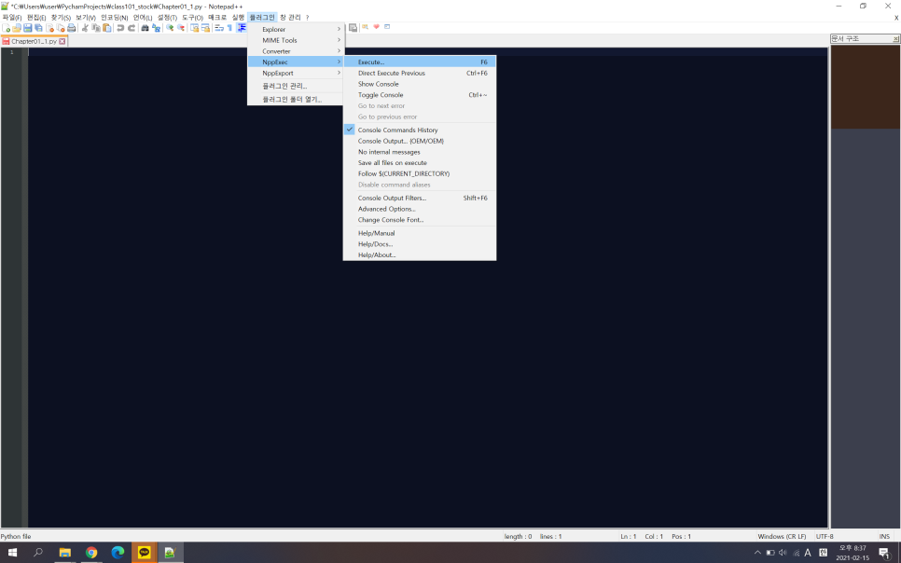Choose Direct Execute Previous
Screen dimensions: 901x563
420,73
